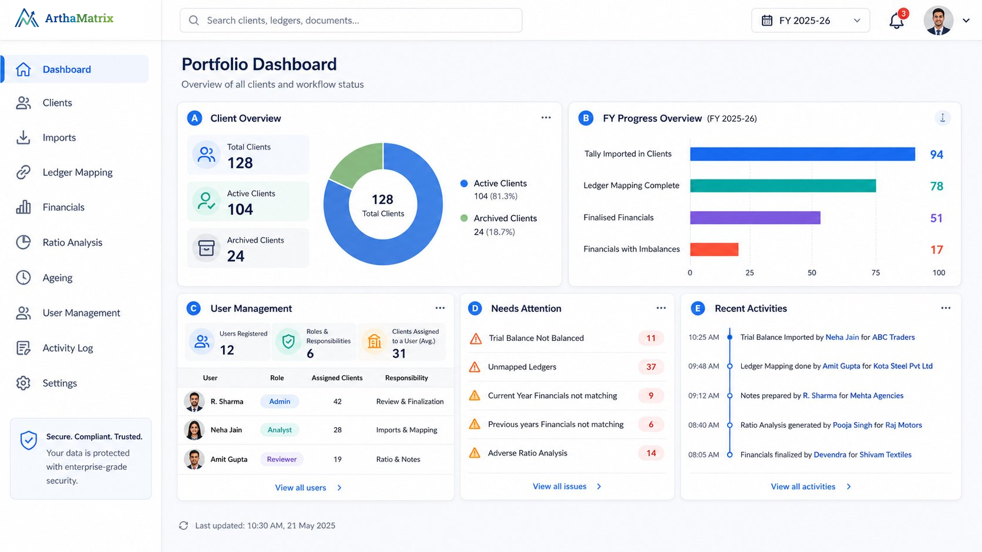Viewport: 982px width, 552px height.
Task: Click the Clients Assigned building icon
Action: point(374,341)
